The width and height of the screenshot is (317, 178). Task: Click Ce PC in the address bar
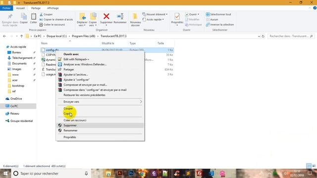(38, 36)
